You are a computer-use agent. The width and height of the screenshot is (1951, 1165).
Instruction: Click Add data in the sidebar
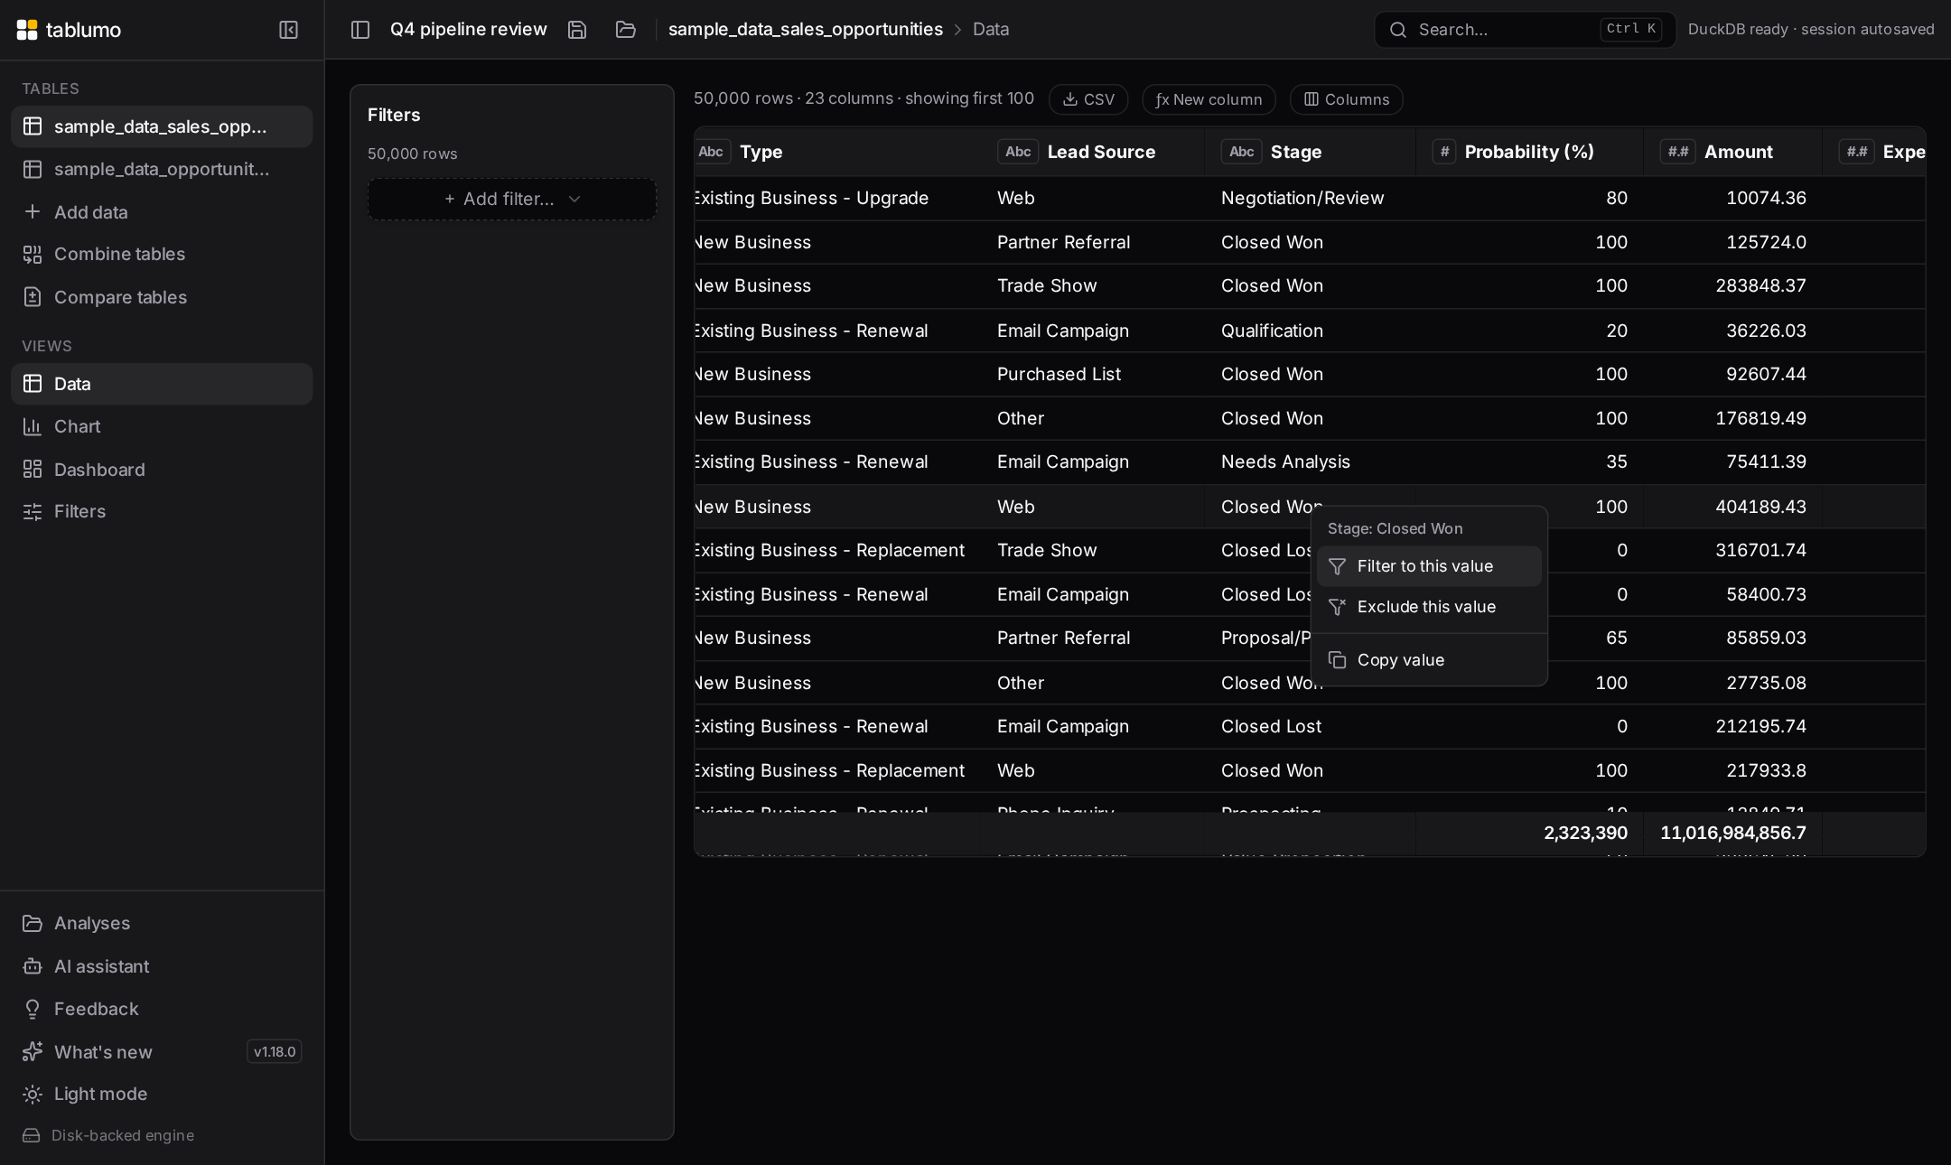pos(162,212)
